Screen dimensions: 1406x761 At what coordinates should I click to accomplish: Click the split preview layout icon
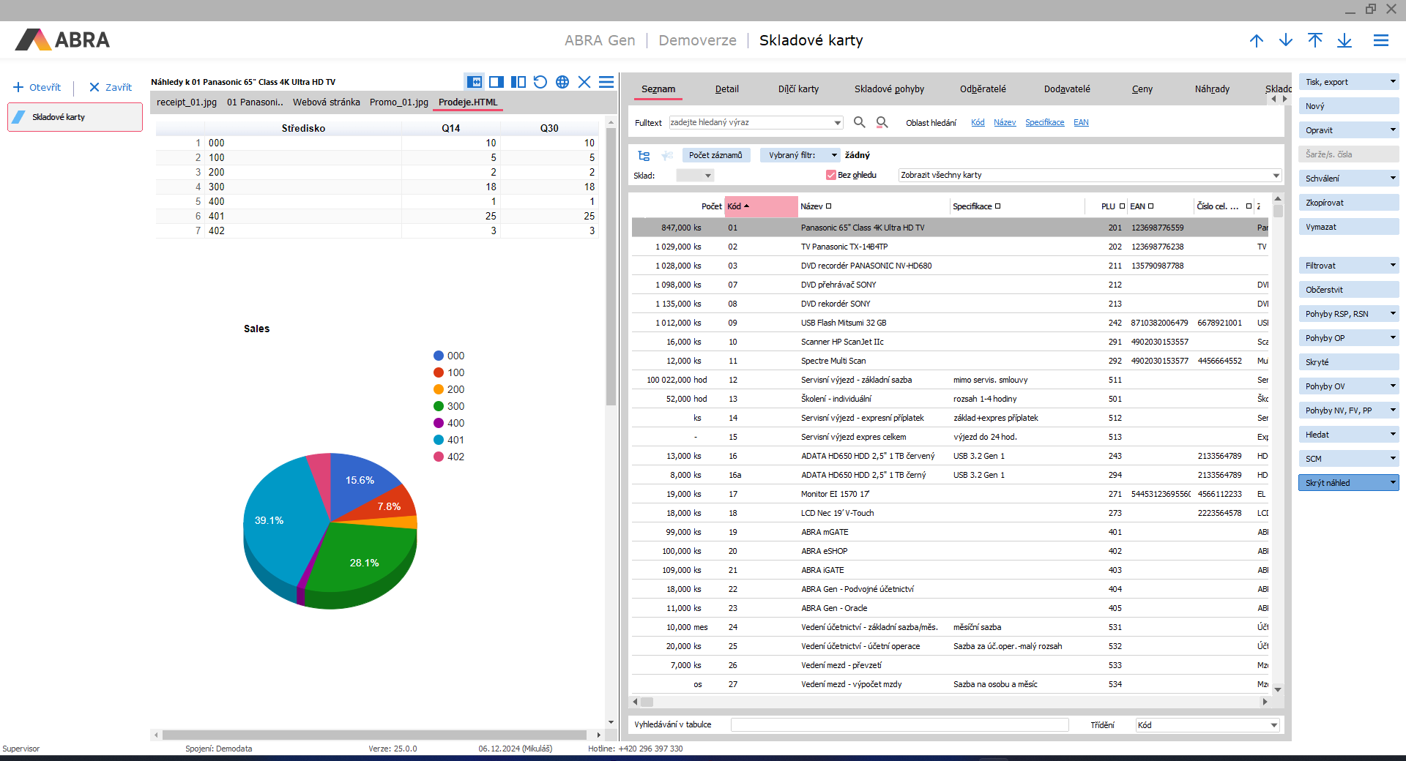(518, 82)
